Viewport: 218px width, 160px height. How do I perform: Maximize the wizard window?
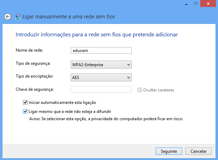[x=196, y=3]
